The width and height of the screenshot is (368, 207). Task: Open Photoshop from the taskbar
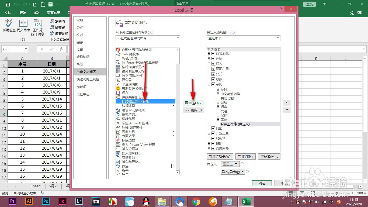point(46,201)
